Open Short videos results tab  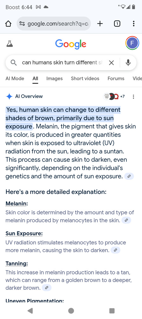point(85,78)
